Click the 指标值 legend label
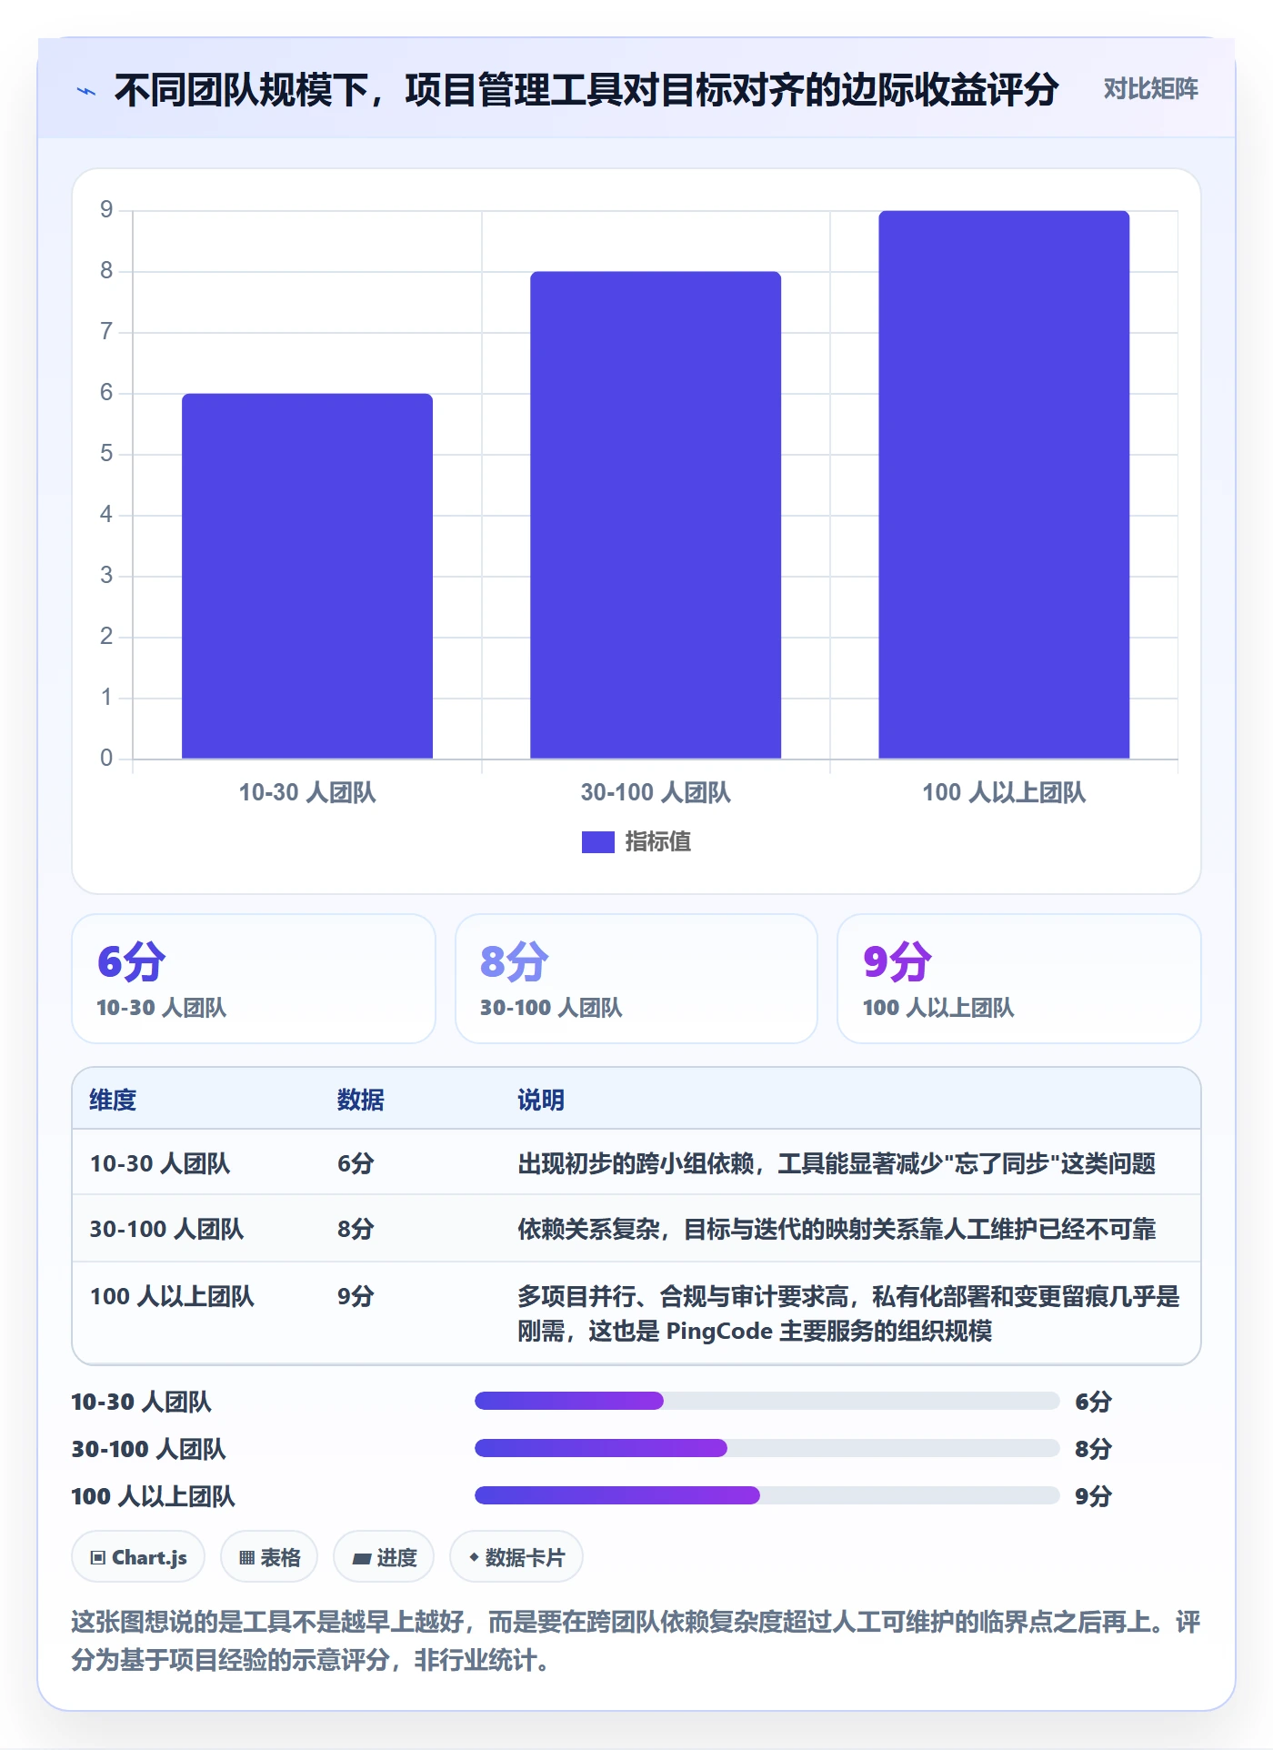 pos(658,842)
